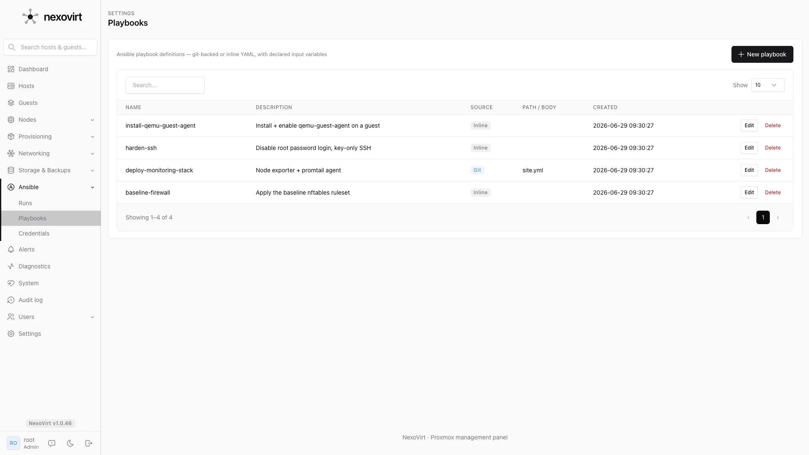Edit the baseline-firewall playbook
Image resolution: width=809 pixels, height=455 pixels.
[749, 193]
